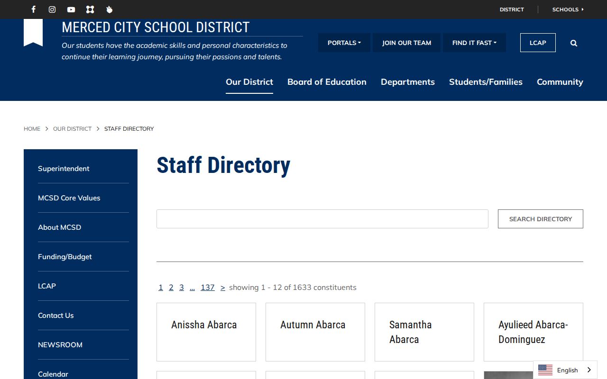607x379 pixels.
Task: Expand the Portals dropdown
Action: pyautogui.click(x=344, y=43)
